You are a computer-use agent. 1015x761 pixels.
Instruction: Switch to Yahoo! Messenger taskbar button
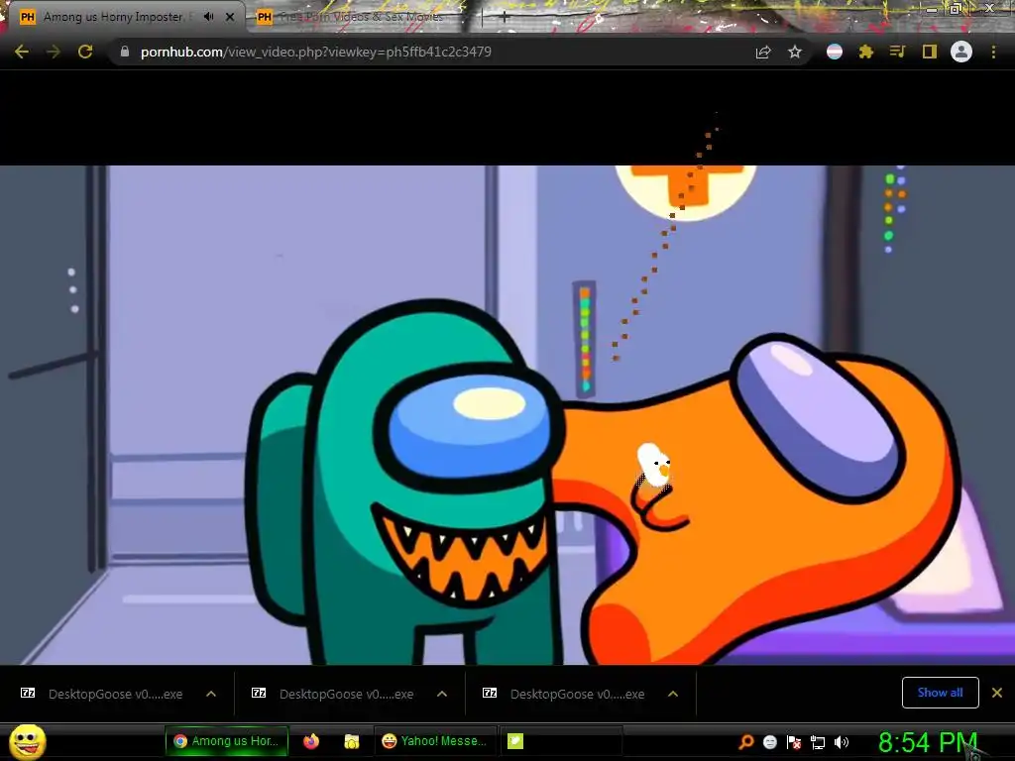(435, 741)
